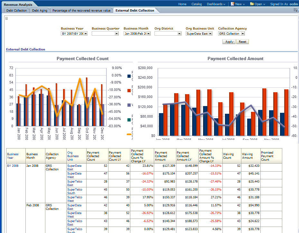
Task: Click the red legend square
Action: tap(129, 91)
